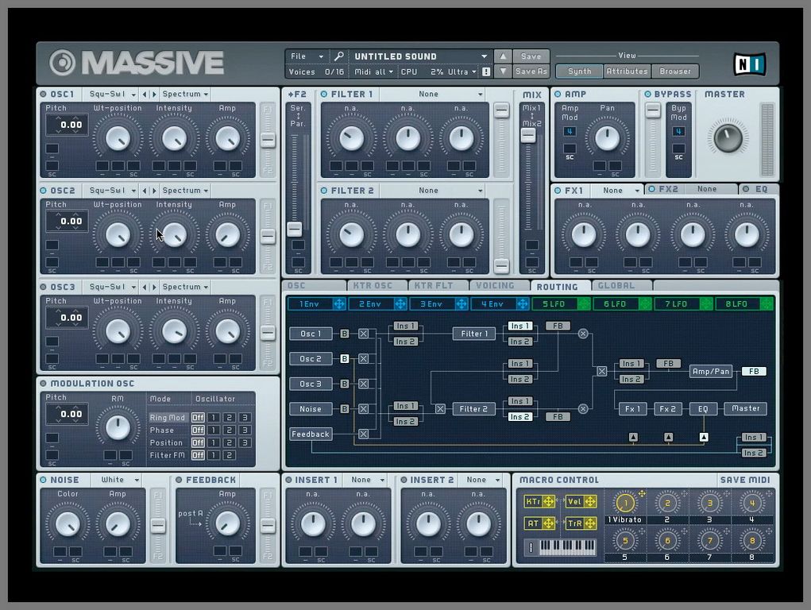Click macro knob 1 Vibrato
Image resolution: width=811 pixels, height=610 pixels.
(x=625, y=503)
